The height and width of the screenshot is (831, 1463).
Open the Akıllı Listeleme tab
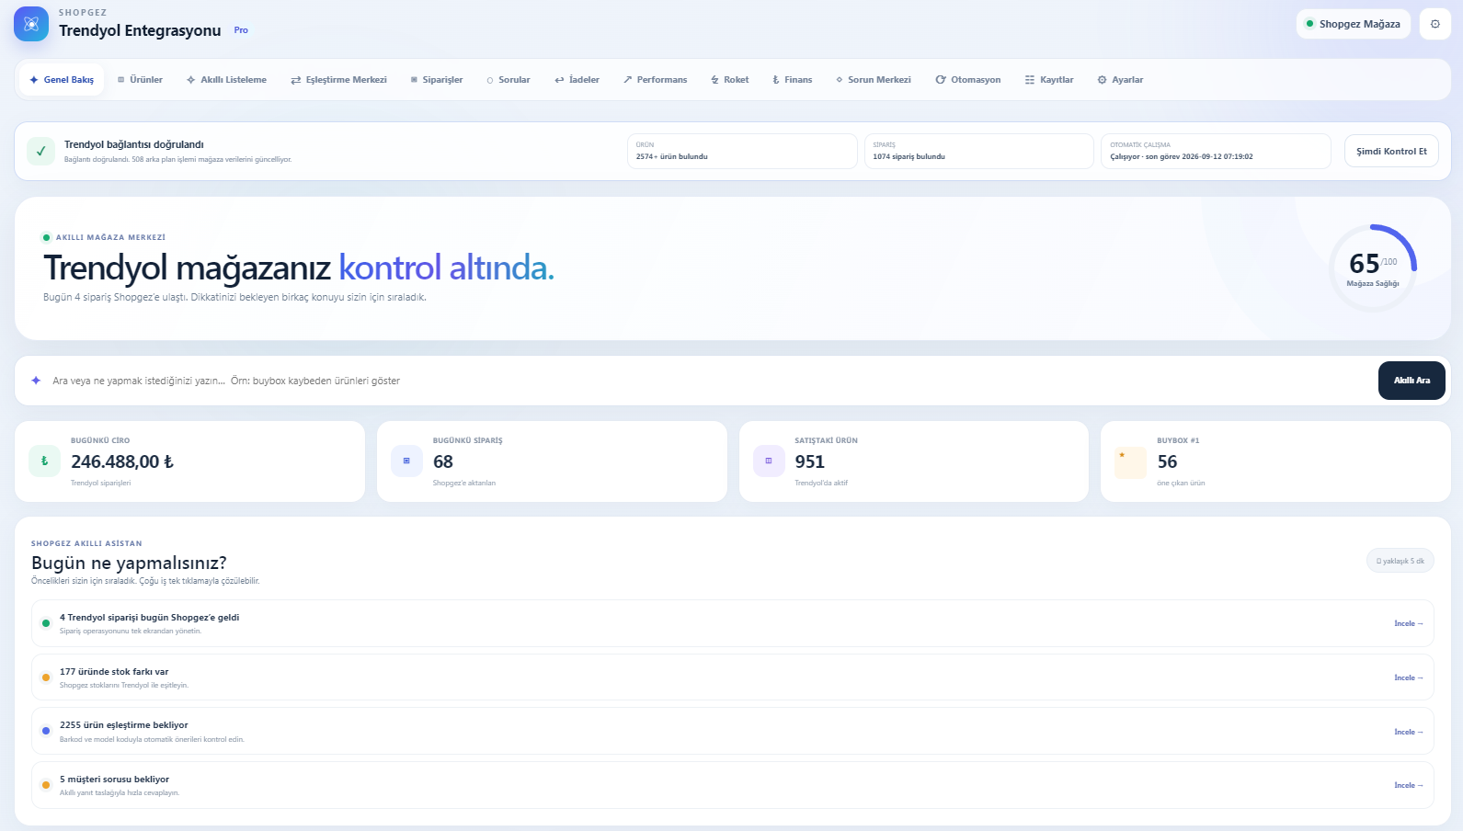(226, 80)
